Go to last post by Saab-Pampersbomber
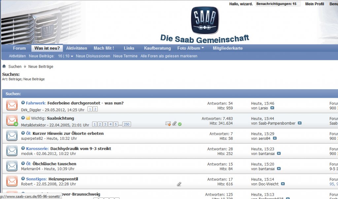The image size is (338, 199). click(x=300, y=123)
